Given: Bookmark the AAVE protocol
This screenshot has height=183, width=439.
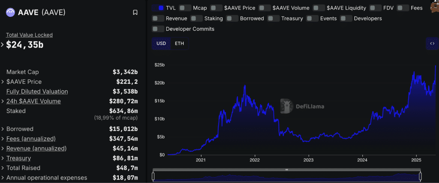Looking at the screenshot, I should click(x=135, y=12).
